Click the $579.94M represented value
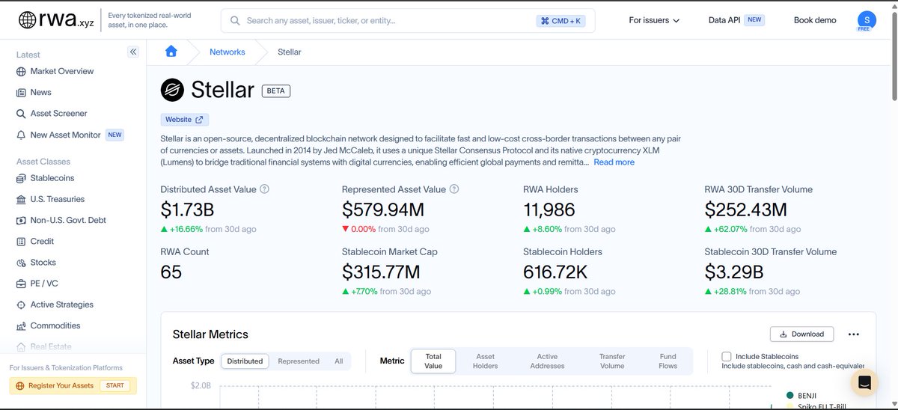 click(x=383, y=210)
